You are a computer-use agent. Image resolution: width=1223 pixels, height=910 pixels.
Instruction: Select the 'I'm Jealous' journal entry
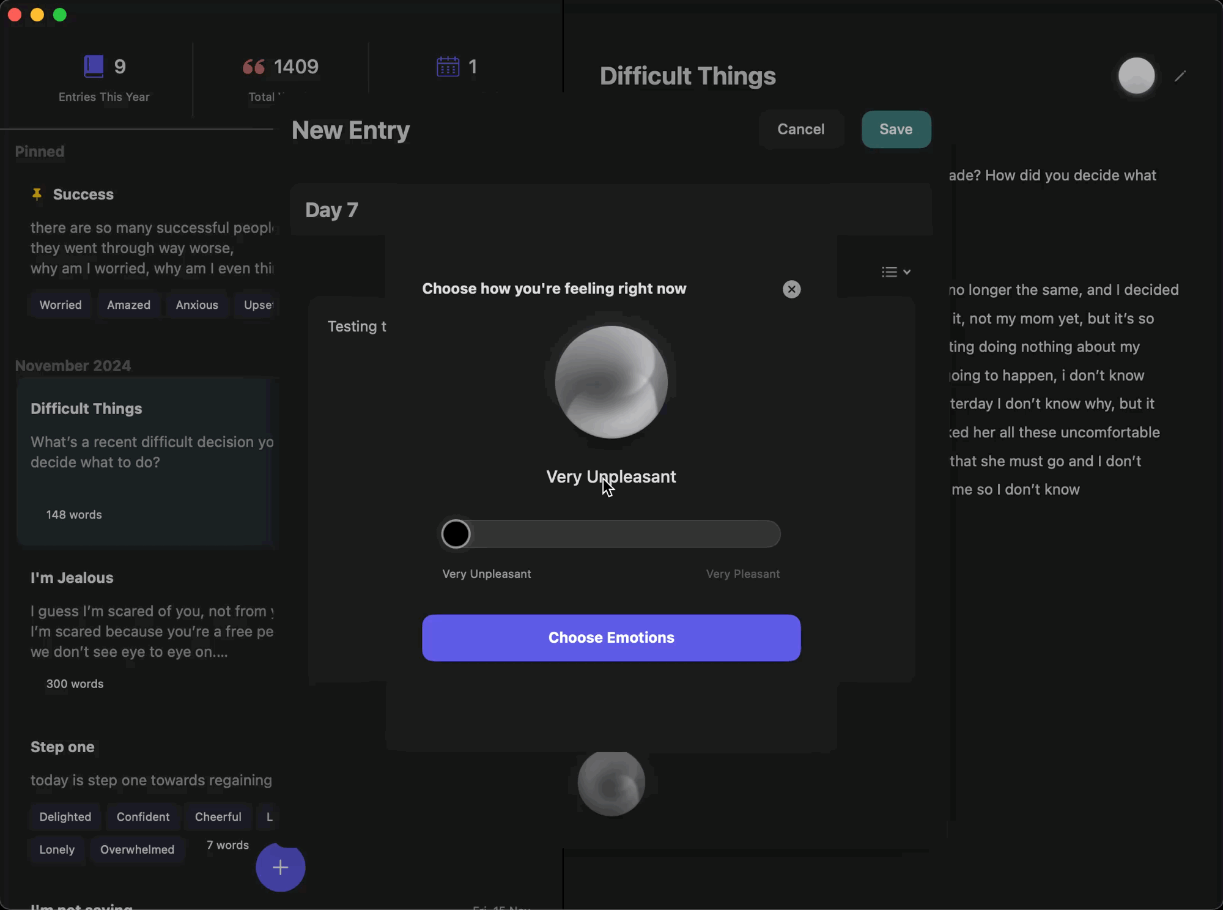point(72,577)
